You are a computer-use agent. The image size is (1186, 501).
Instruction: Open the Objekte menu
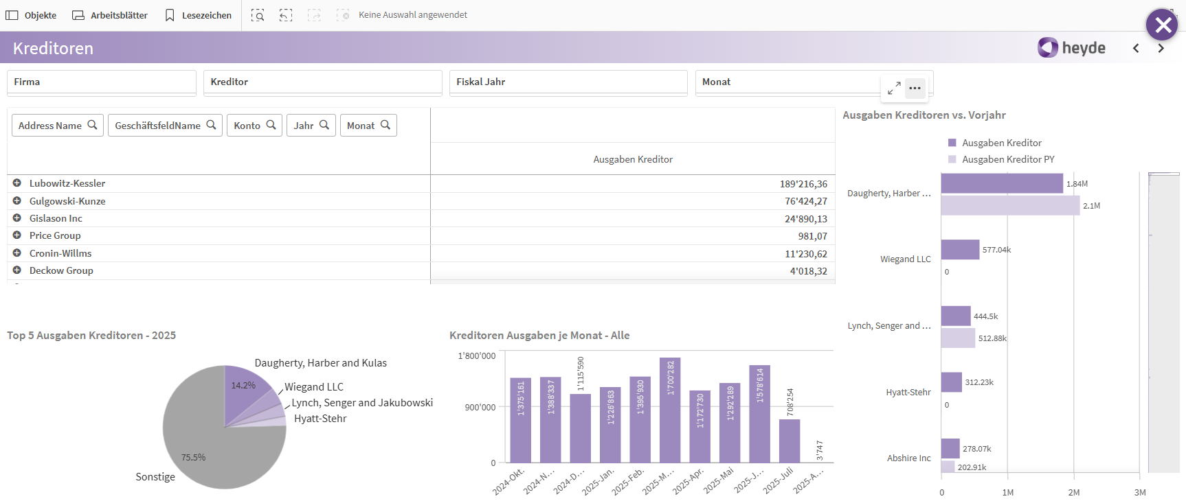[32, 15]
